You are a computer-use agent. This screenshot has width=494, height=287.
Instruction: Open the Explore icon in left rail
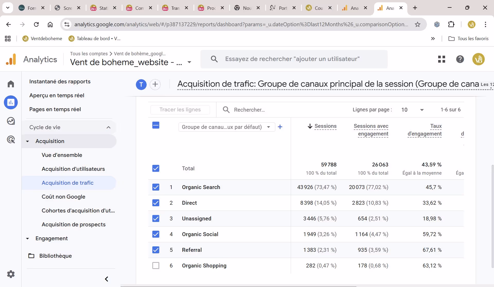point(11,121)
